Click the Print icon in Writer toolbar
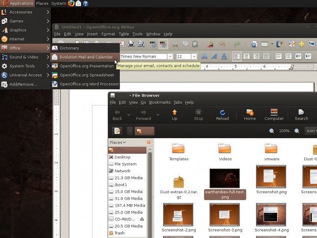Screen dimensions: 317x238 tap(131, 44)
